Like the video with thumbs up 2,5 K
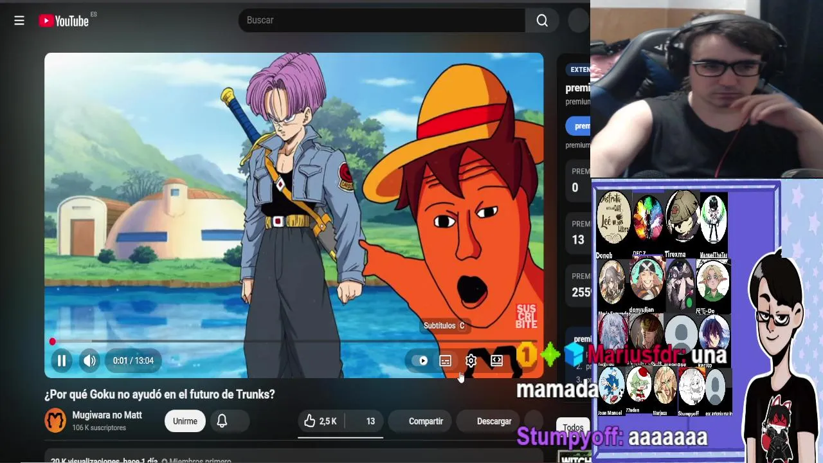The image size is (823, 463). coord(320,421)
